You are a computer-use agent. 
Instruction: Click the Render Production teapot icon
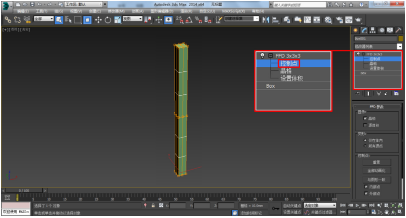[358, 20]
